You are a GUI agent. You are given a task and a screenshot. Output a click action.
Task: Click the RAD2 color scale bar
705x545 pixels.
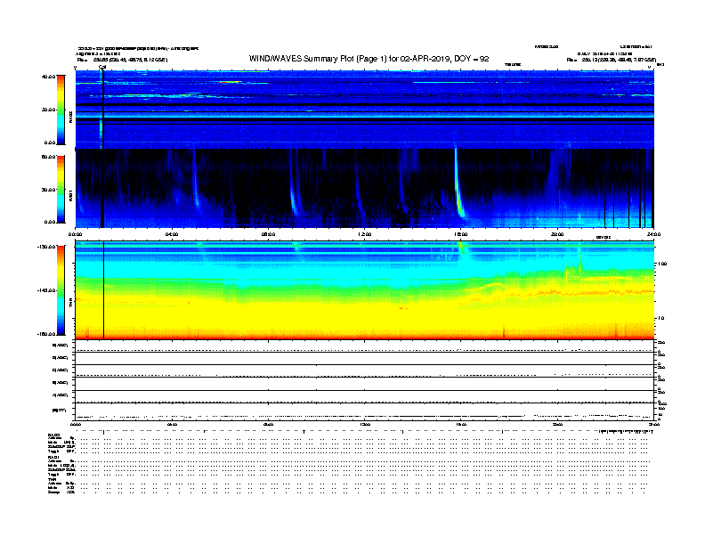point(61,110)
